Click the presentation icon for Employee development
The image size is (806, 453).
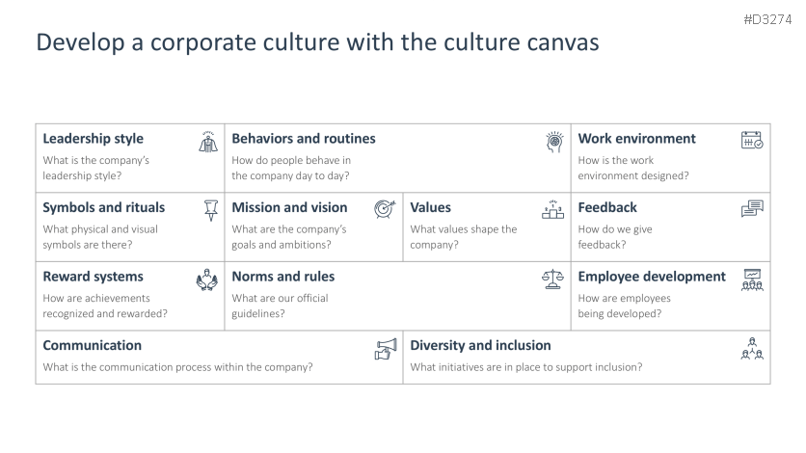point(752,280)
